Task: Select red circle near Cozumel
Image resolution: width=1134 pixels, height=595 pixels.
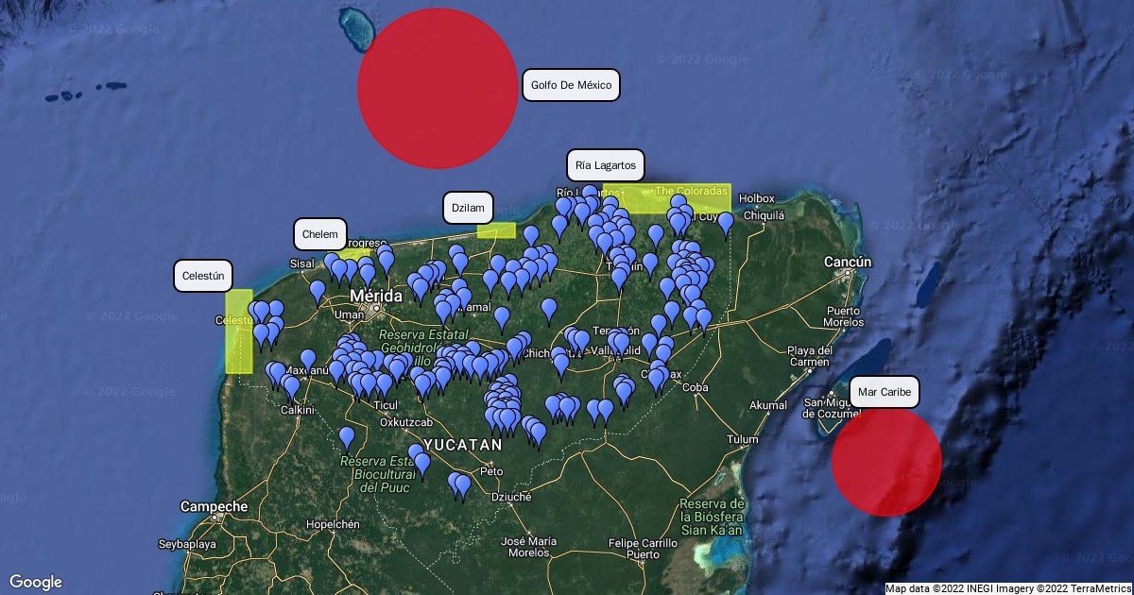Action: [x=885, y=461]
